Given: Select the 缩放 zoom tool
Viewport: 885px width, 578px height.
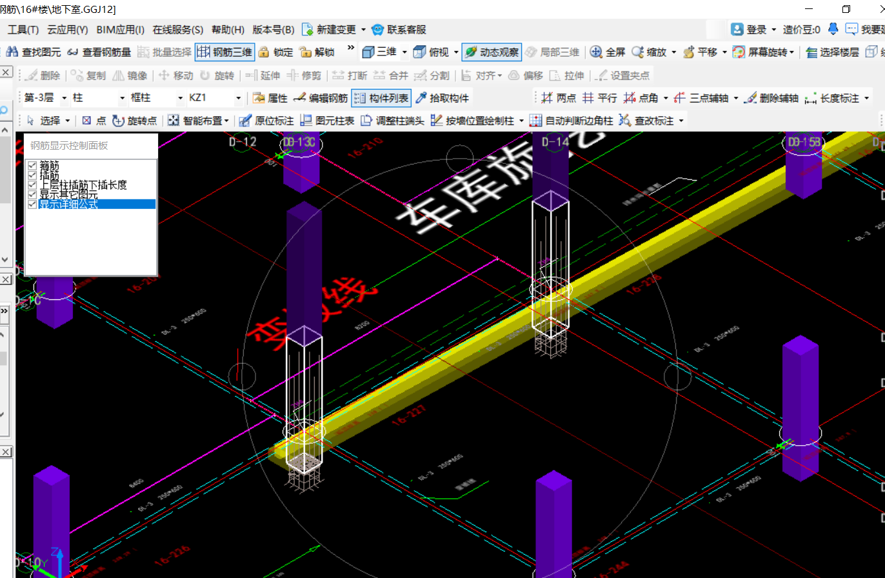Looking at the screenshot, I should click(649, 52).
